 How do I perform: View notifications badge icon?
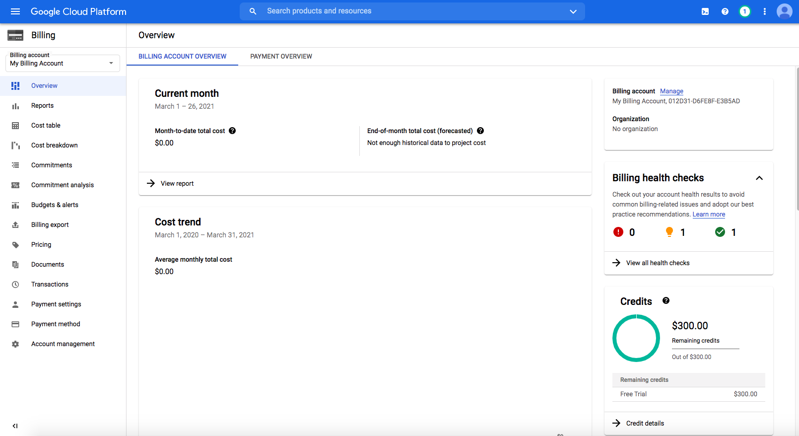[744, 11]
